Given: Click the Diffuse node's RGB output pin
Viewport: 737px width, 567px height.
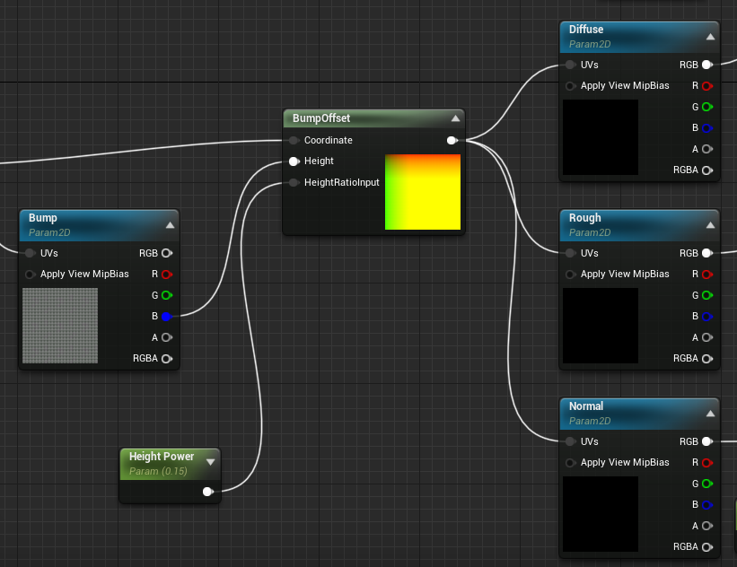Looking at the screenshot, I should click(706, 65).
